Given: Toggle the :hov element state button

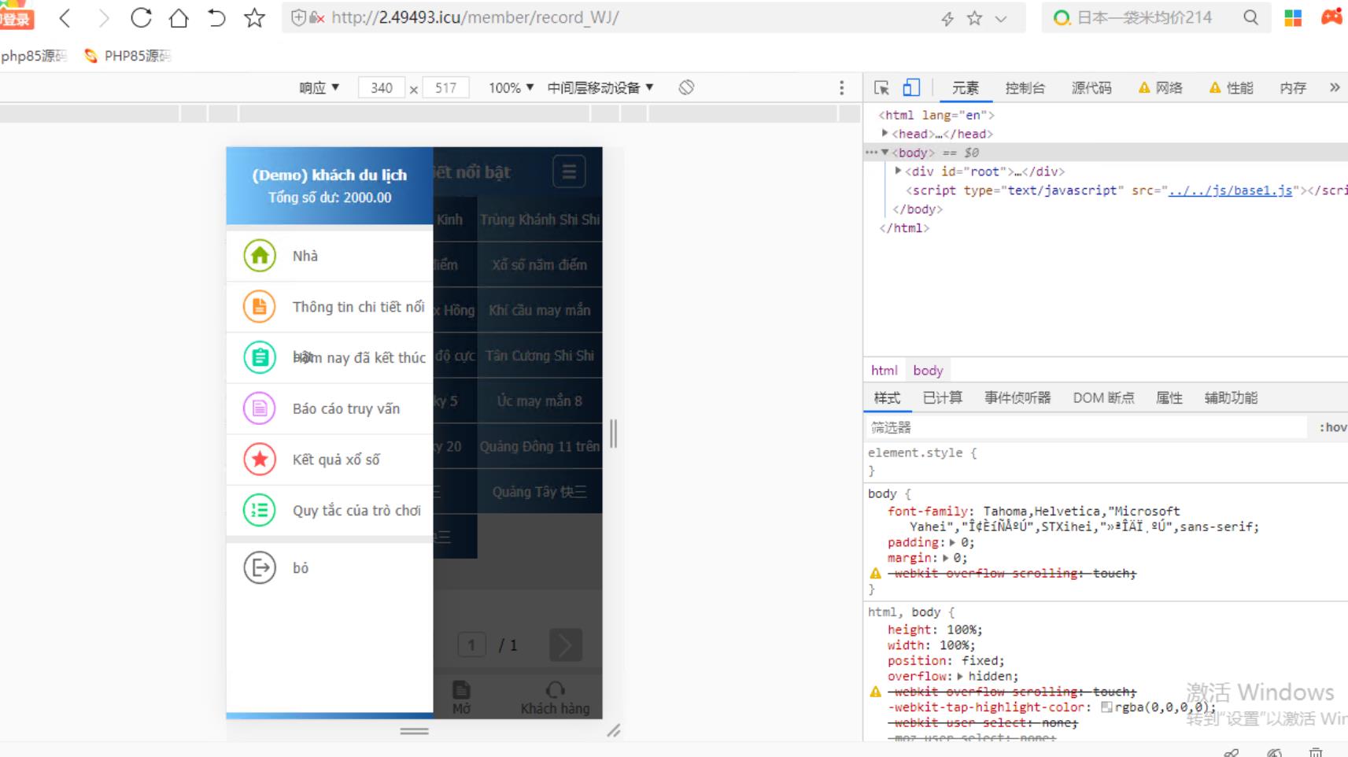Looking at the screenshot, I should [x=1332, y=427].
